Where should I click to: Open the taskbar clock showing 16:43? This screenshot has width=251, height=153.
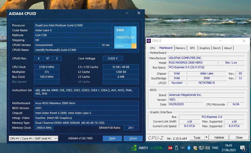pos(228,148)
